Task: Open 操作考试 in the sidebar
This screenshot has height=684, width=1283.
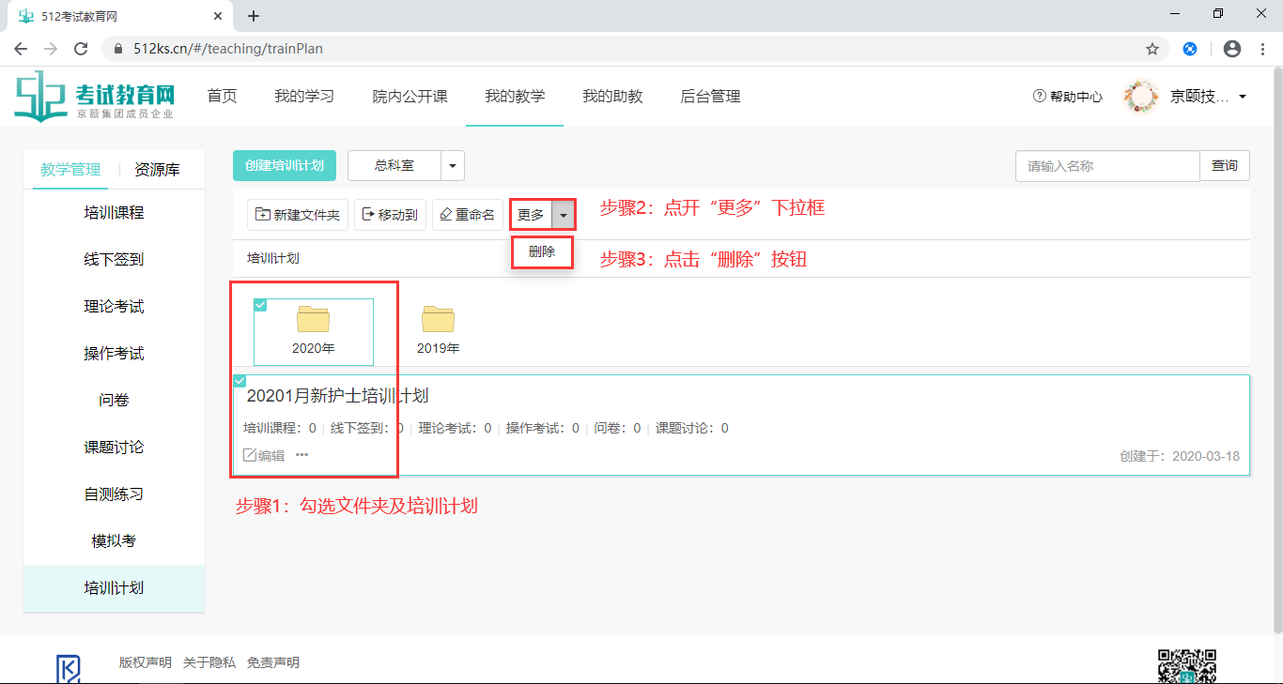Action: [x=114, y=354]
